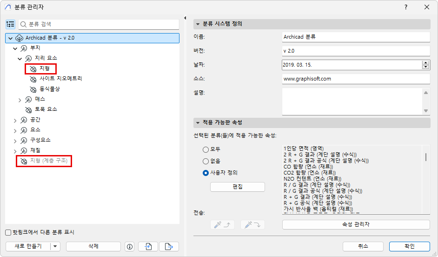438x257 pixels.
Task: Decrease date with the stepper down arrow
Action: click(426, 67)
